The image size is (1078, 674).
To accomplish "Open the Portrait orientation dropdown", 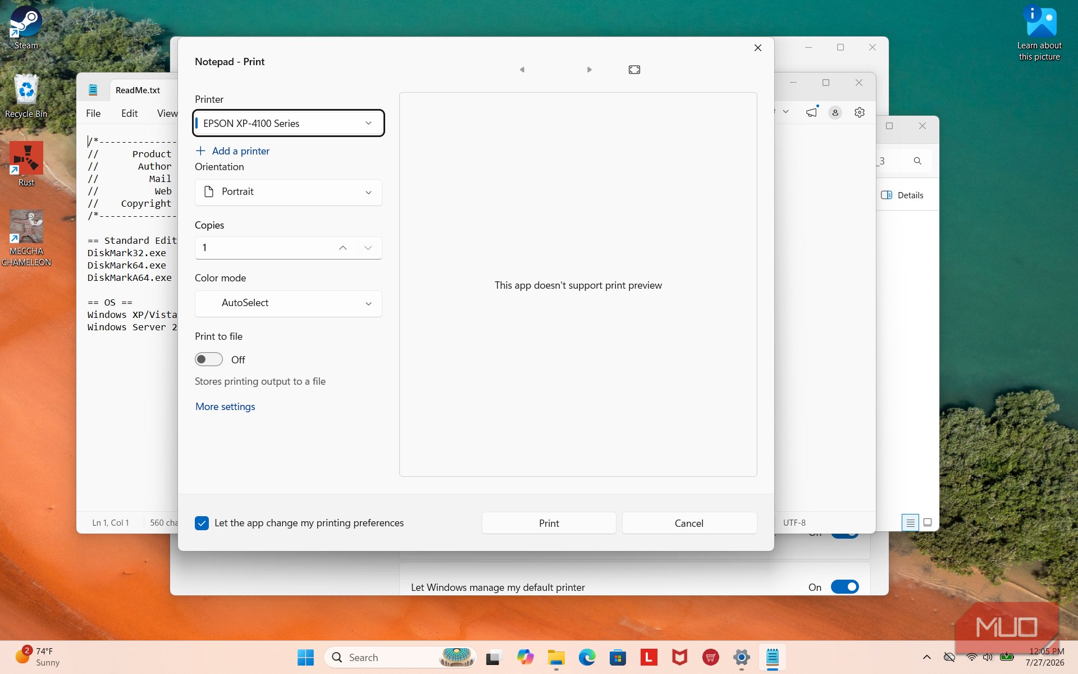I will click(289, 192).
